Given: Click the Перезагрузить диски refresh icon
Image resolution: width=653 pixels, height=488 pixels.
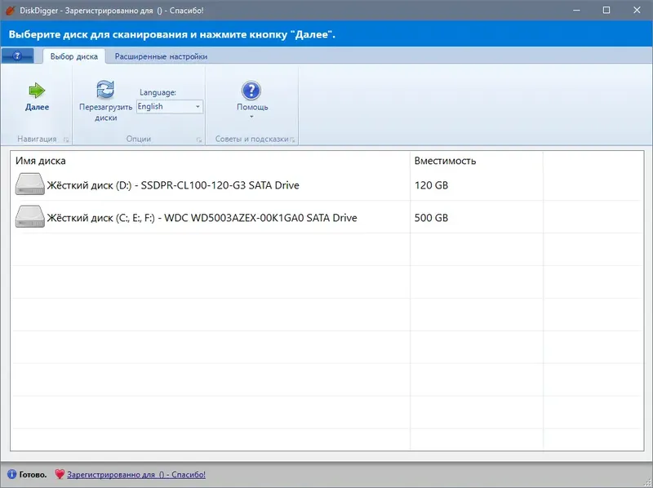Looking at the screenshot, I should coord(104,89).
